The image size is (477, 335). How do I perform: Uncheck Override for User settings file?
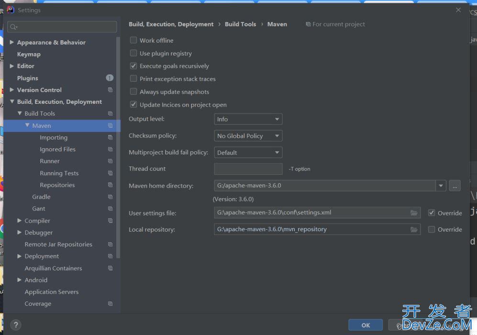(432, 212)
